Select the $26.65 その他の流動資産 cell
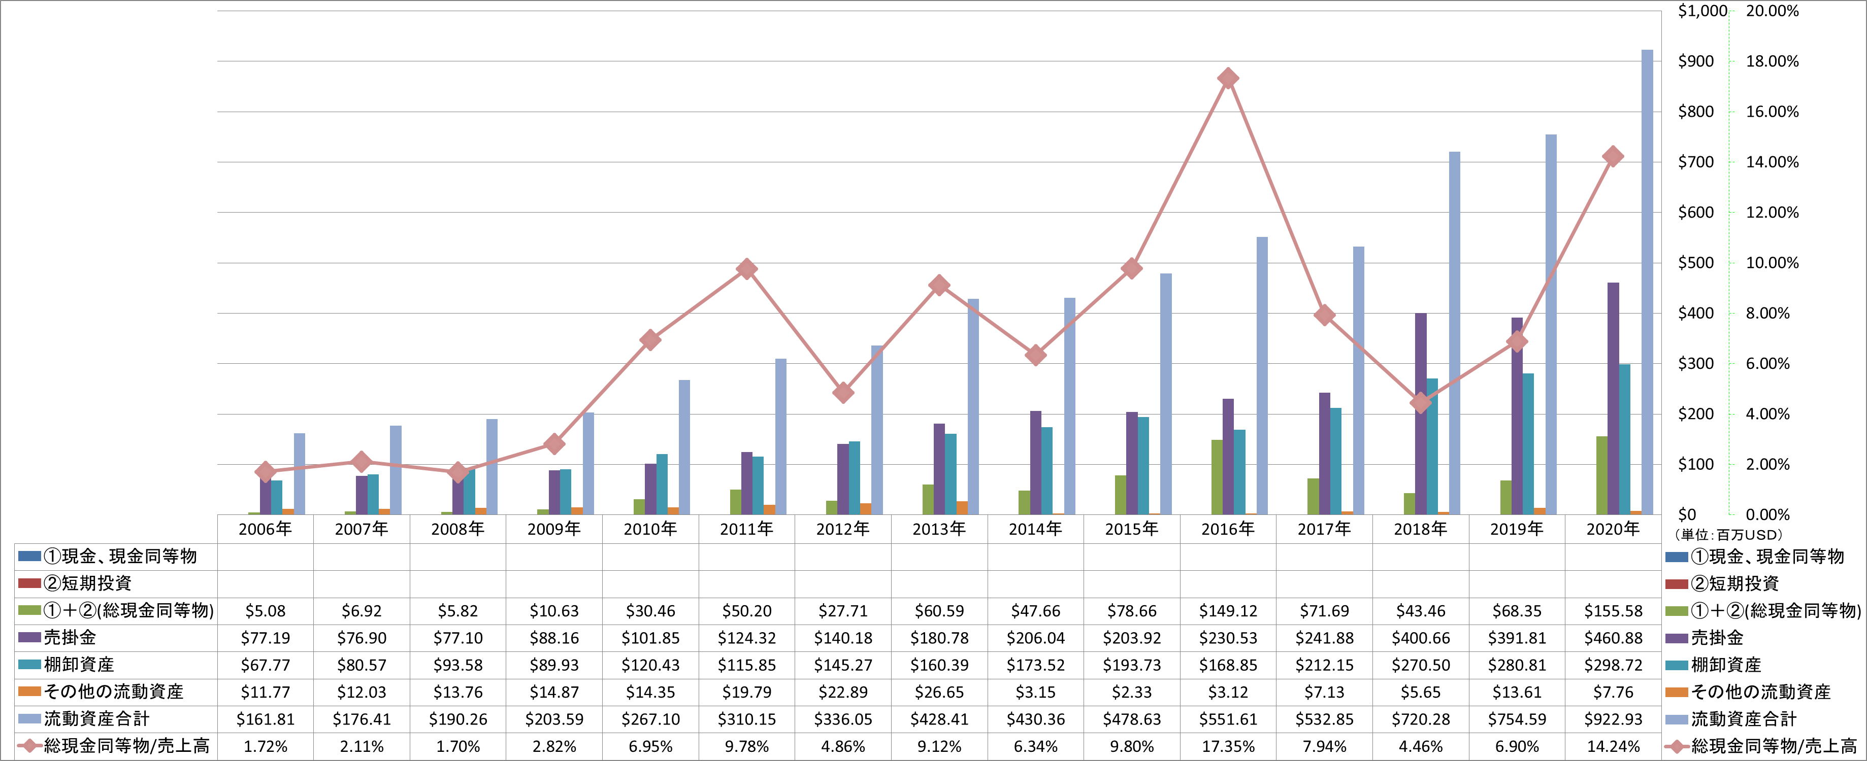 pos(939,692)
